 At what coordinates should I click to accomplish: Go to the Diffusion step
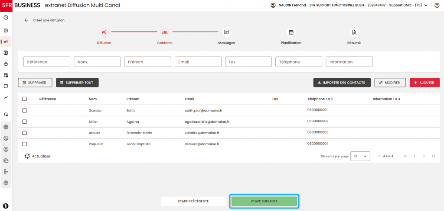104,37
